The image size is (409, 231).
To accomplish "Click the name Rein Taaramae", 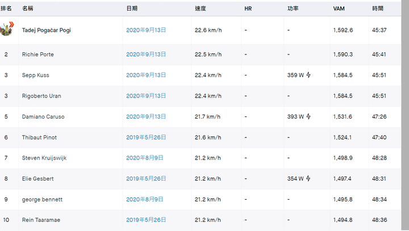I will click(x=41, y=220).
